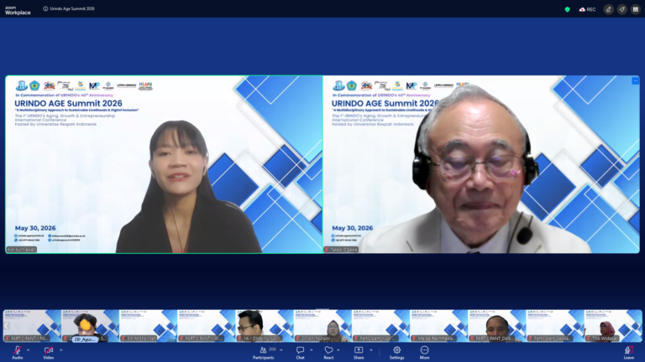Expand video options arrow next to Video
Screen dimensions: 645x362
tap(60, 350)
